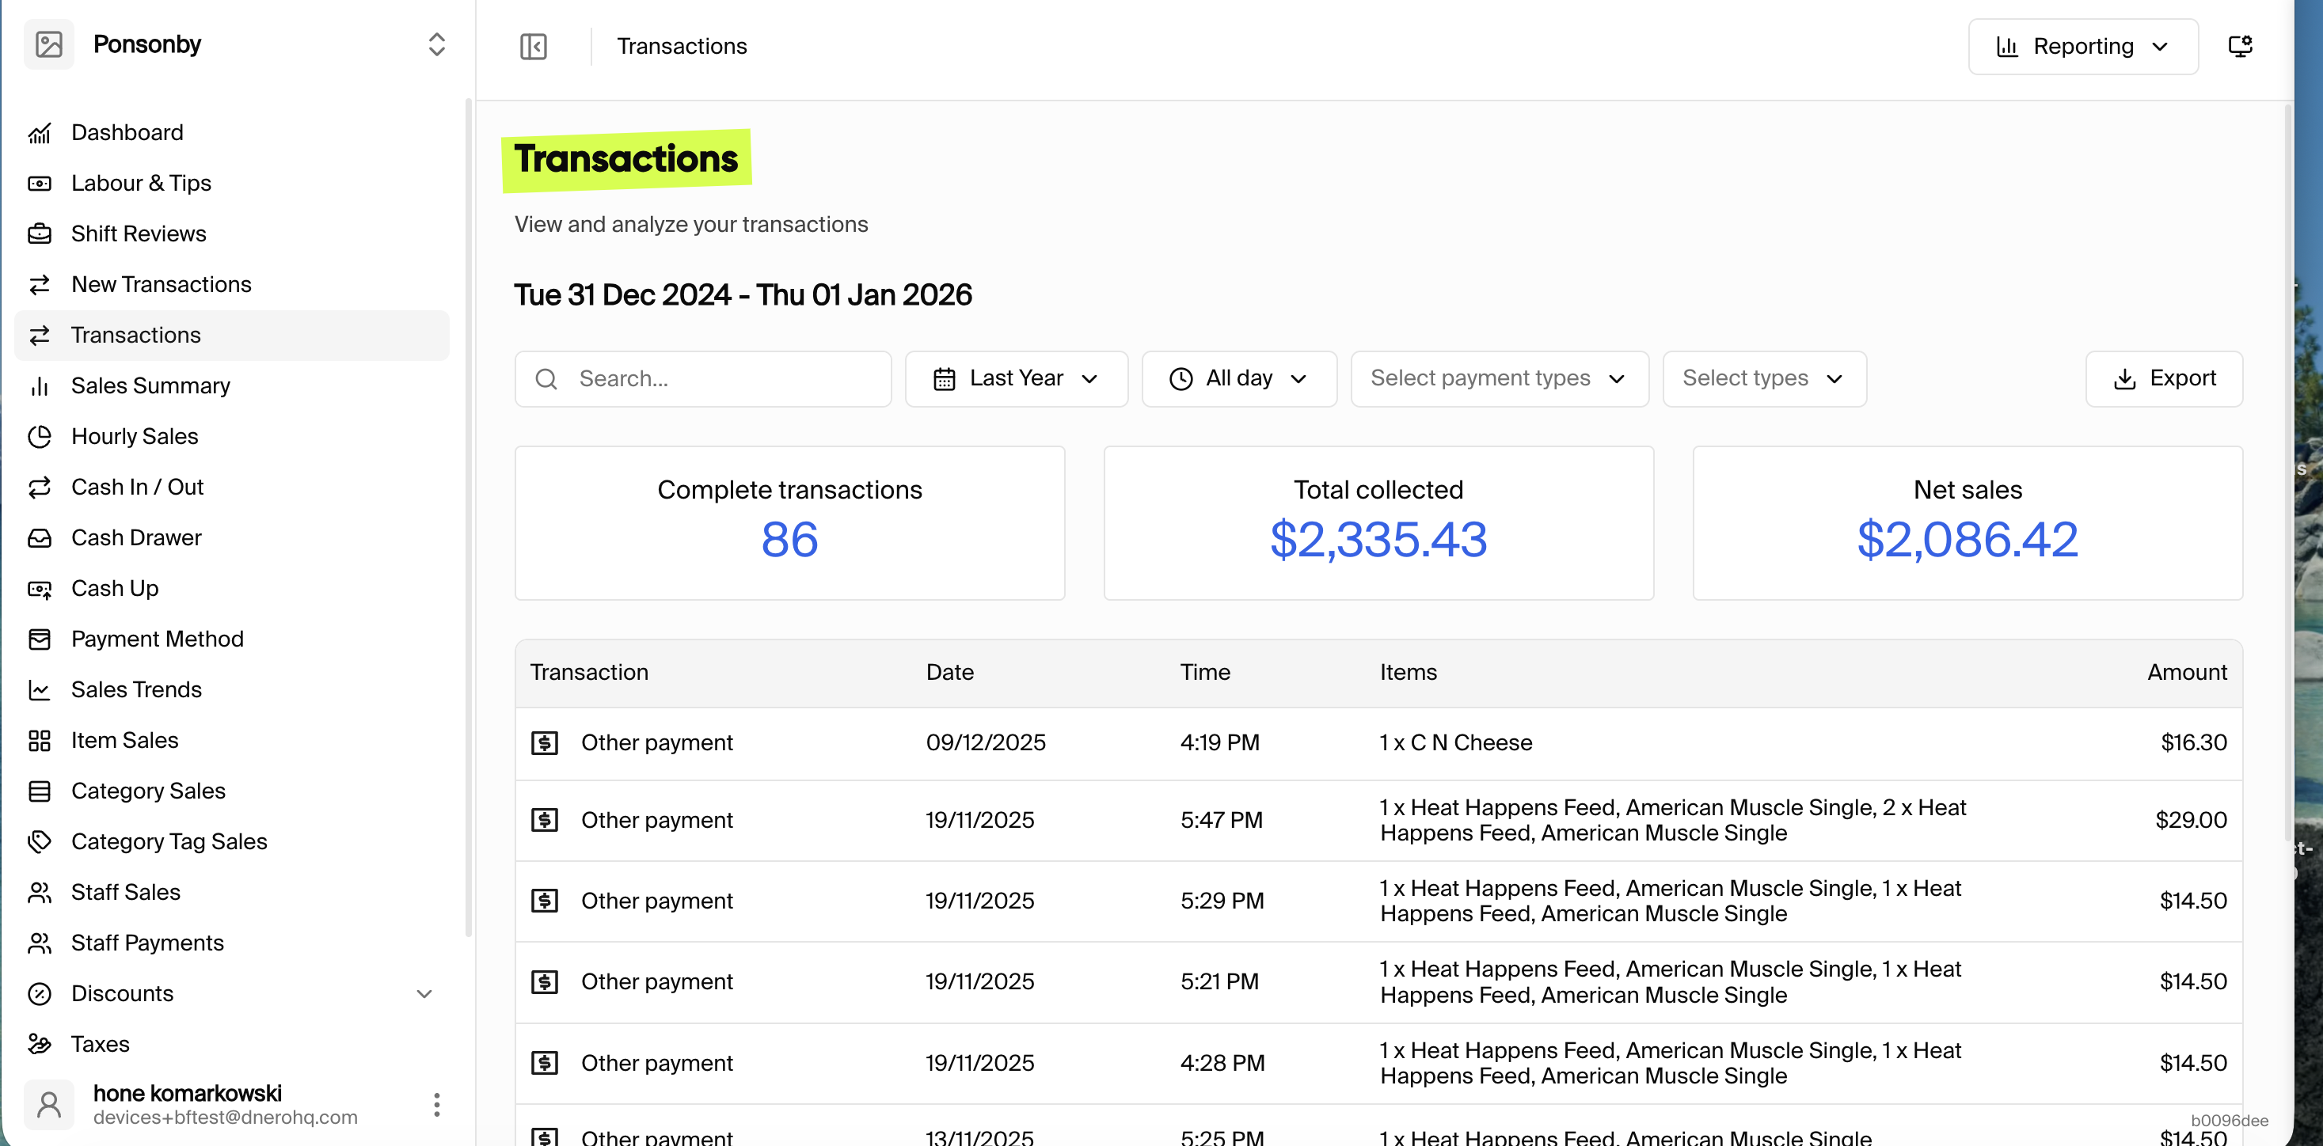Image resolution: width=2323 pixels, height=1146 pixels.
Task: Open the Select payment types dropdown
Action: (x=1500, y=378)
